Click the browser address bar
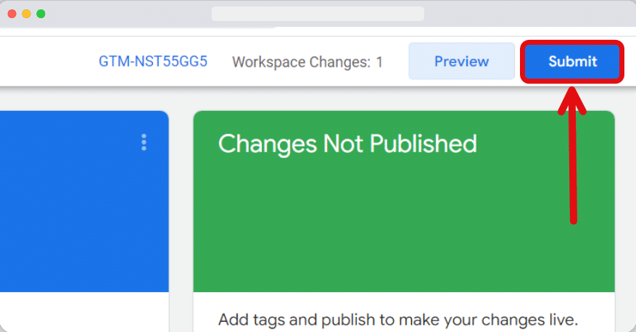 [318, 14]
